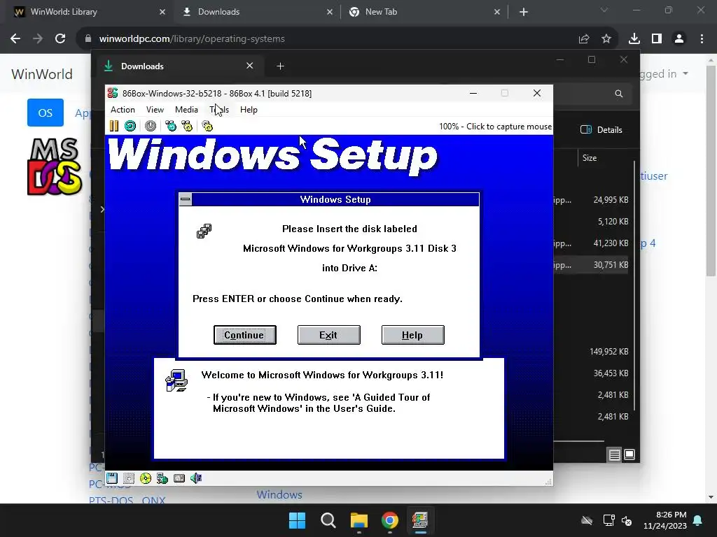Toggle Details pane in File Explorer
Screen dimensions: 717x537
pyautogui.click(x=601, y=129)
